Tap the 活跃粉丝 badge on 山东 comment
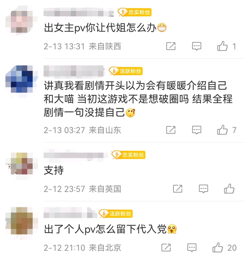Screen dimensions: 245x253 125,71
